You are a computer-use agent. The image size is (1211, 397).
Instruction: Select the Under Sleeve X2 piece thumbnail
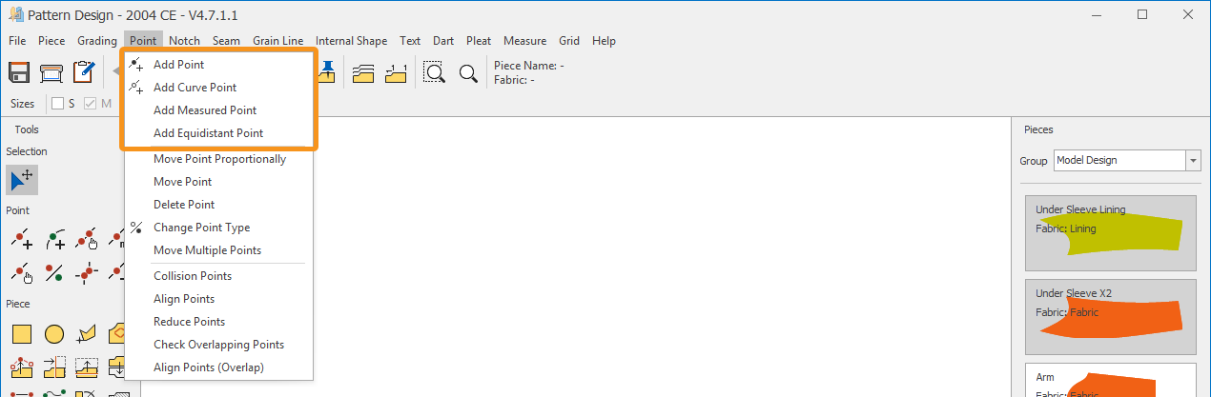(x=1110, y=317)
